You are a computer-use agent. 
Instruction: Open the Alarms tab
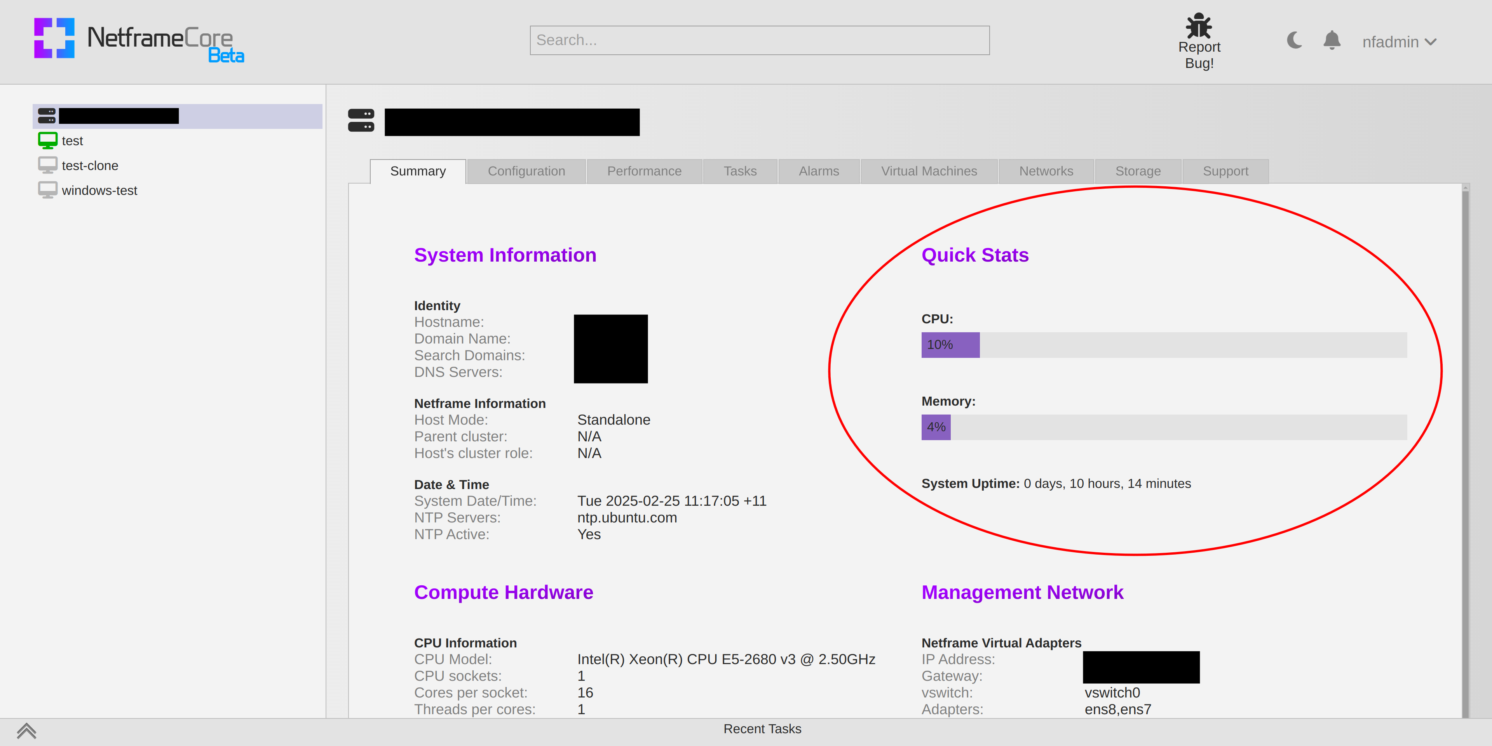(x=818, y=171)
